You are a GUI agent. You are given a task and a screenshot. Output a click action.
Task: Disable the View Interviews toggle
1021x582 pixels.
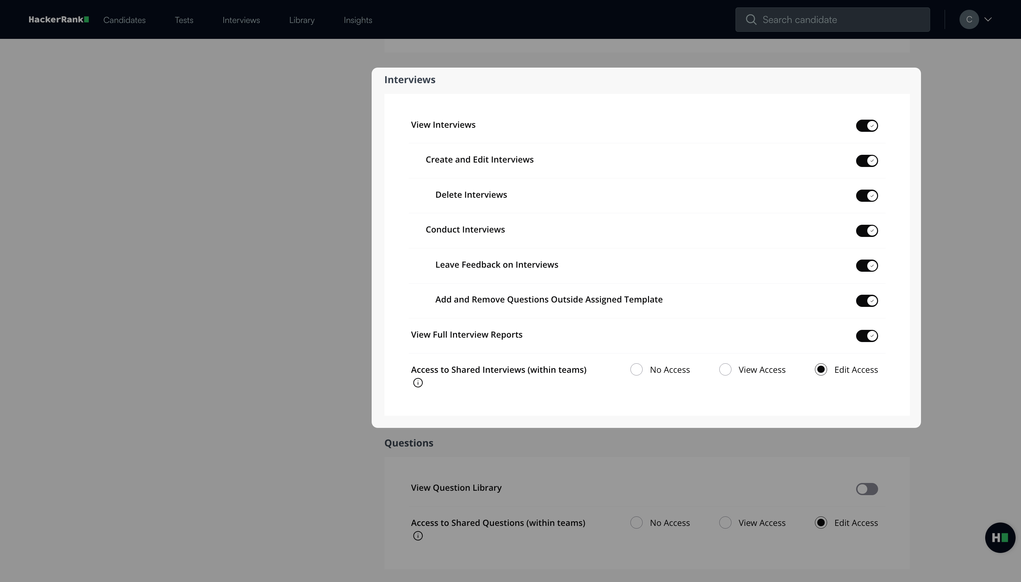pyautogui.click(x=866, y=125)
